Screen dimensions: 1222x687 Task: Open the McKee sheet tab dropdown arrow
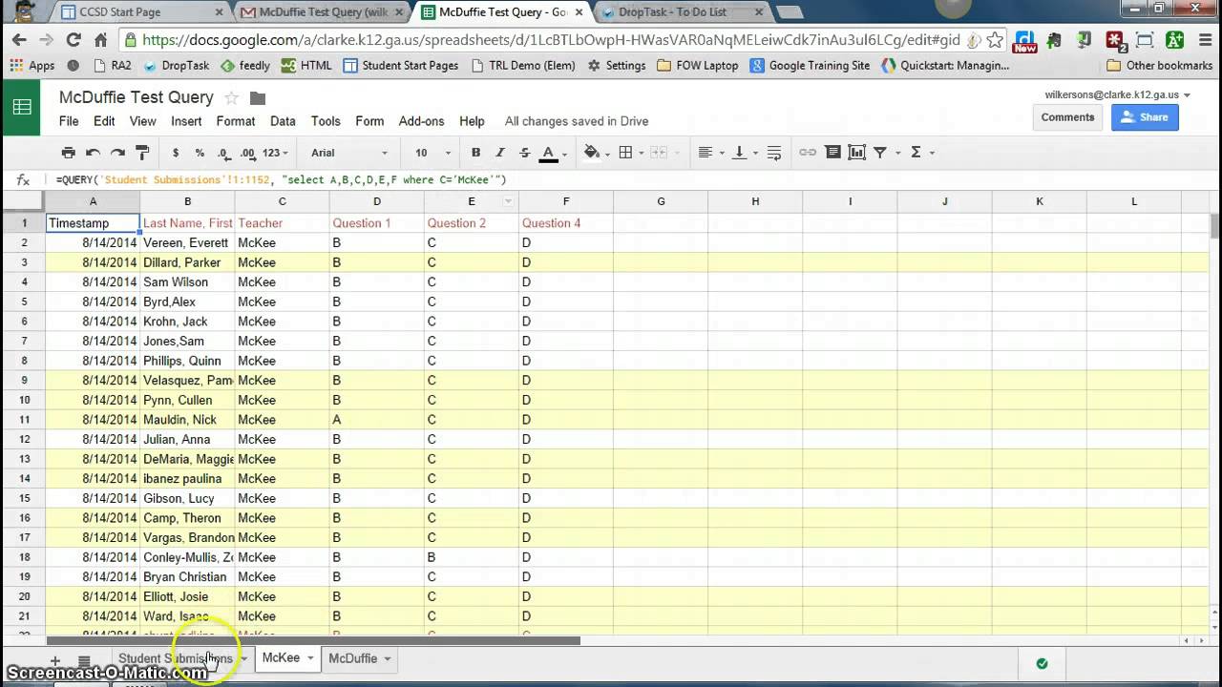click(x=310, y=658)
